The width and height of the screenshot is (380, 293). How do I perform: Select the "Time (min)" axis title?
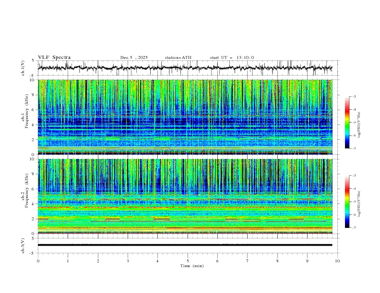click(192, 266)
